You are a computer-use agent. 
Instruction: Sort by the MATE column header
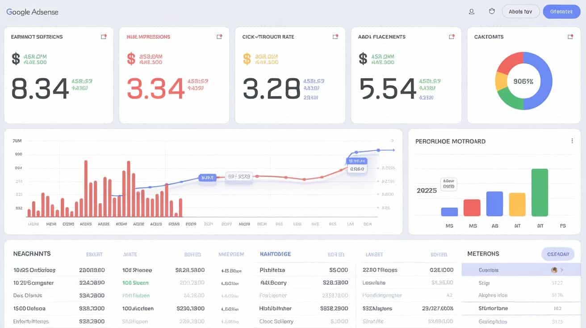click(130, 254)
